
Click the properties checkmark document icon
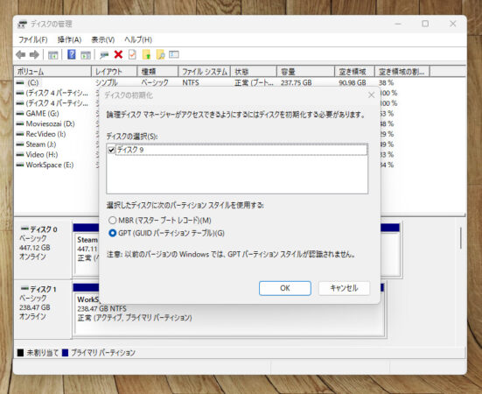pyautogui.click(x=132, y=55)
